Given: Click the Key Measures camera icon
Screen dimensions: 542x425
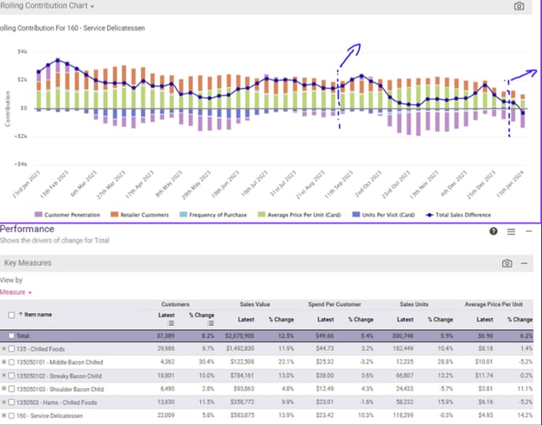Looking at the screenshot, I should click(507, 264).
